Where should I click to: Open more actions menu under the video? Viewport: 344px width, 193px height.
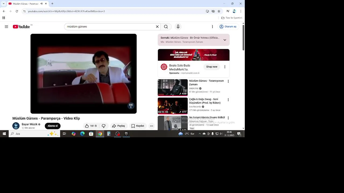[x=152, y=126]
